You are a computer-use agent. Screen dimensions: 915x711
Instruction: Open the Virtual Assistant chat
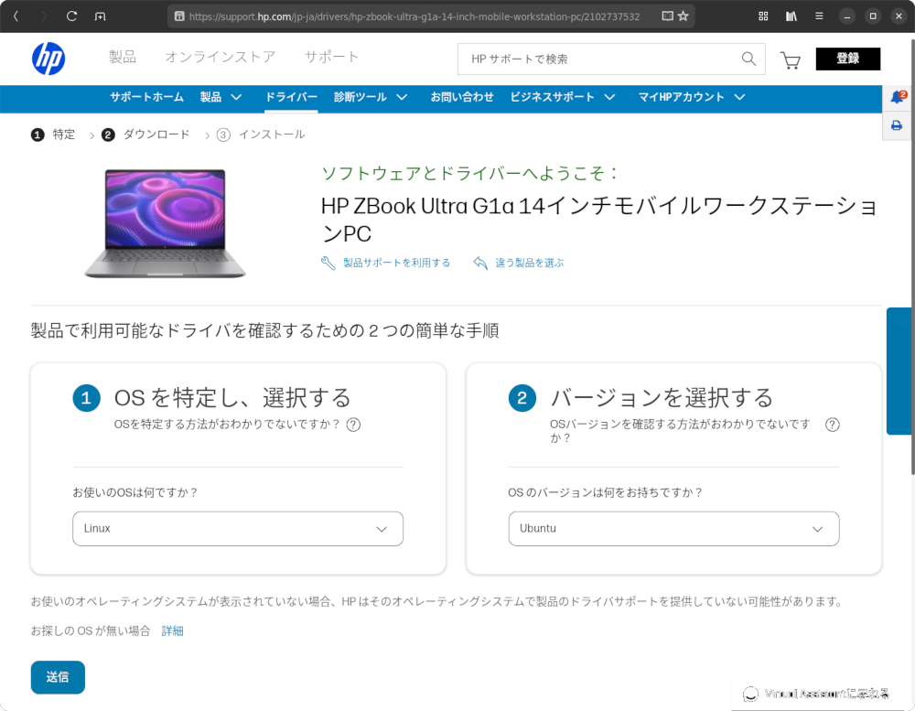819,694
